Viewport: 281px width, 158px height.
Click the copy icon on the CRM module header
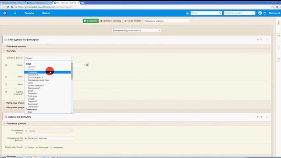(262, 39)
